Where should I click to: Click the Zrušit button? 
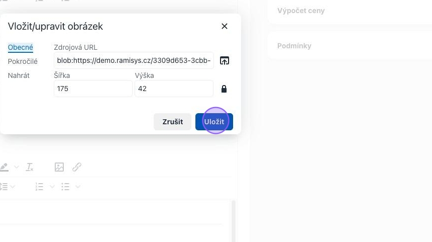pyautogui.click(x=172, y=122)
